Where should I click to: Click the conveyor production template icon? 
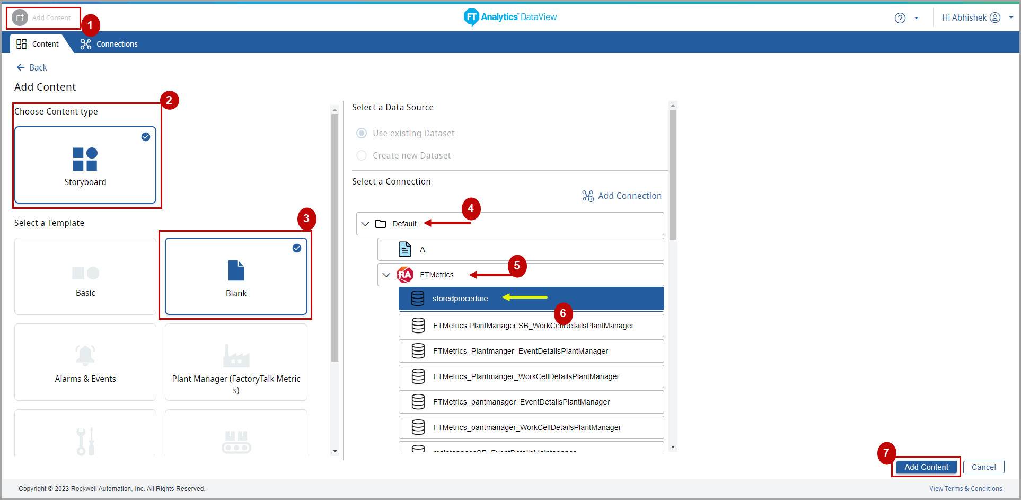pos(236,442)
